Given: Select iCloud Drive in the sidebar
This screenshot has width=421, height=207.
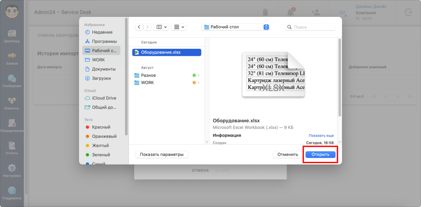Looking at the screenshot, I should click(x=101, y=98).
